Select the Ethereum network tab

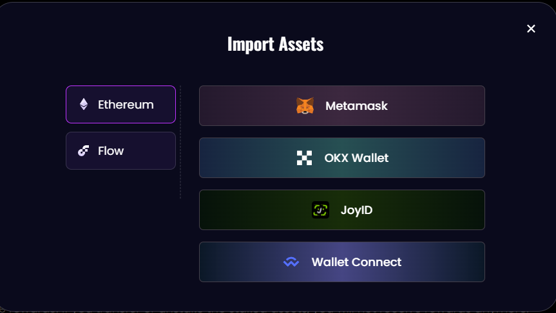click(120, 104)
